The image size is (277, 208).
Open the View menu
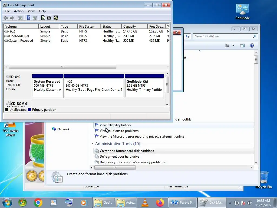pos(31,11)
